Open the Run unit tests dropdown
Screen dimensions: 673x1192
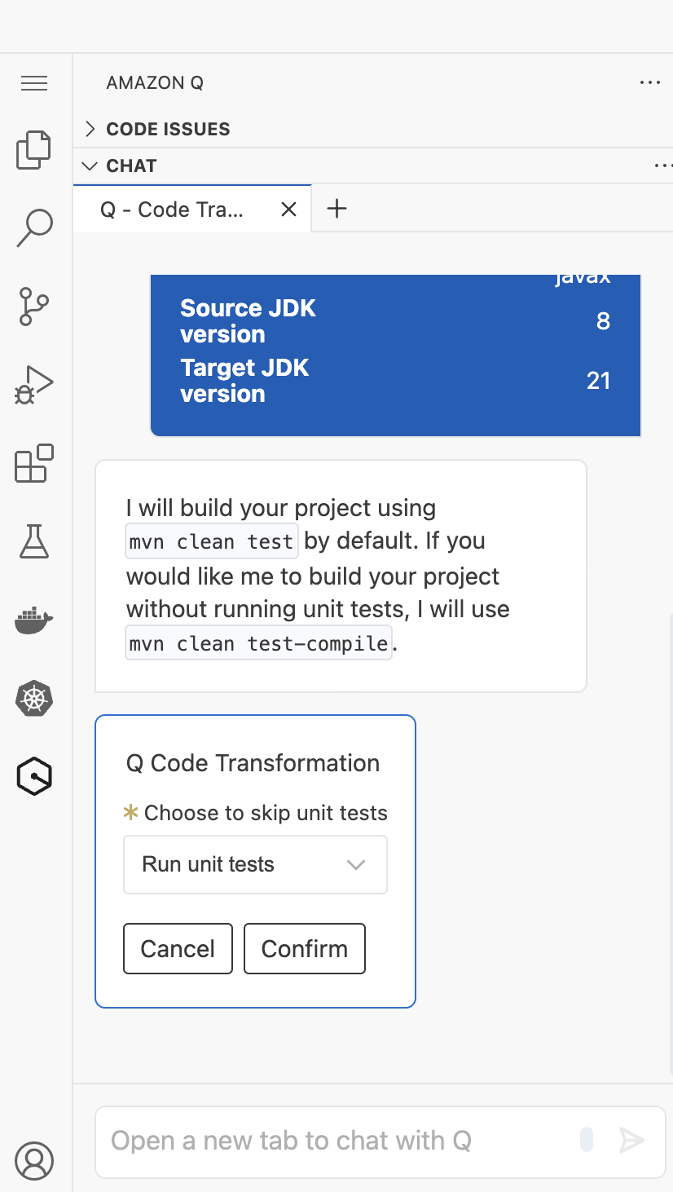[255, 864]
